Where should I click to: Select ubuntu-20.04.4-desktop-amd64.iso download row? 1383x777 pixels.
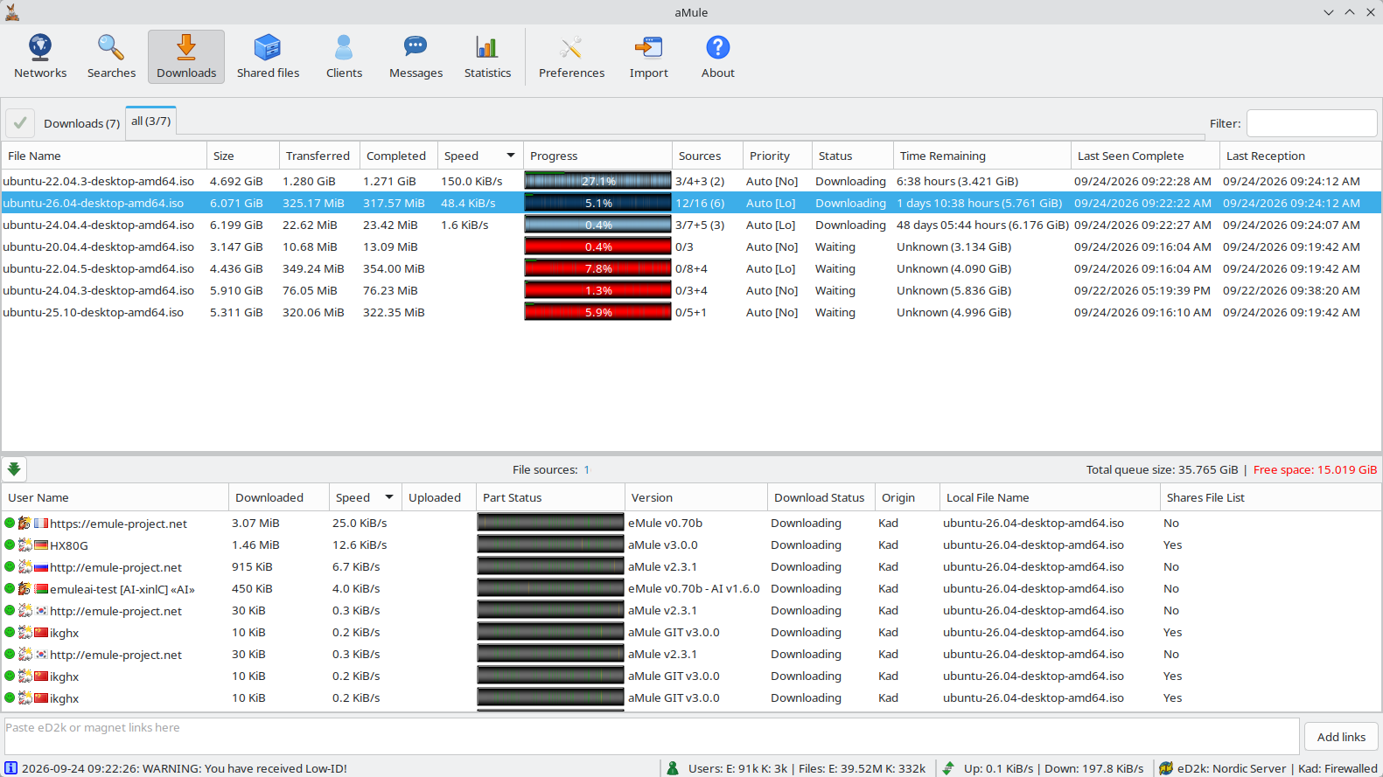[691, 246]
